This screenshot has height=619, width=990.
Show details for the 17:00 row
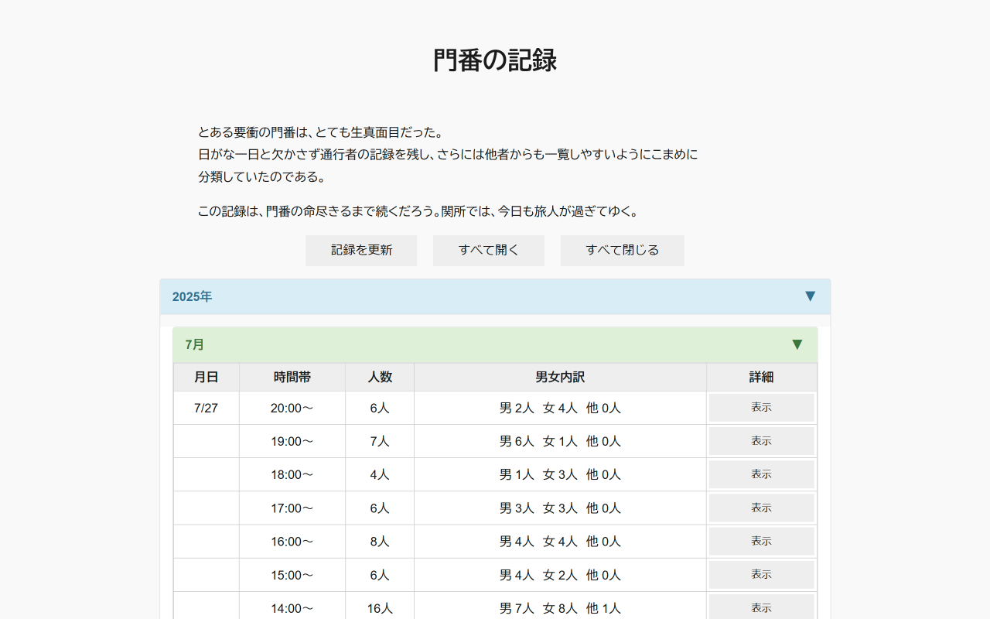(x=762, y=508)
